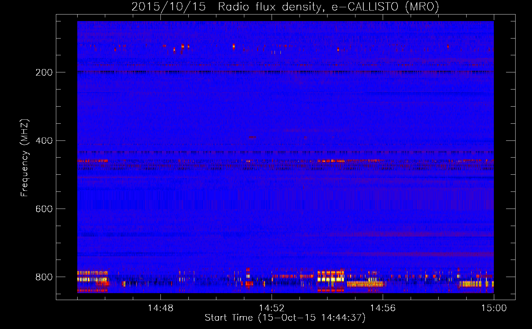The width and height of the screenshot is (532, 329).
Task: Click the 200 frequency tick label
Action: 44,72
